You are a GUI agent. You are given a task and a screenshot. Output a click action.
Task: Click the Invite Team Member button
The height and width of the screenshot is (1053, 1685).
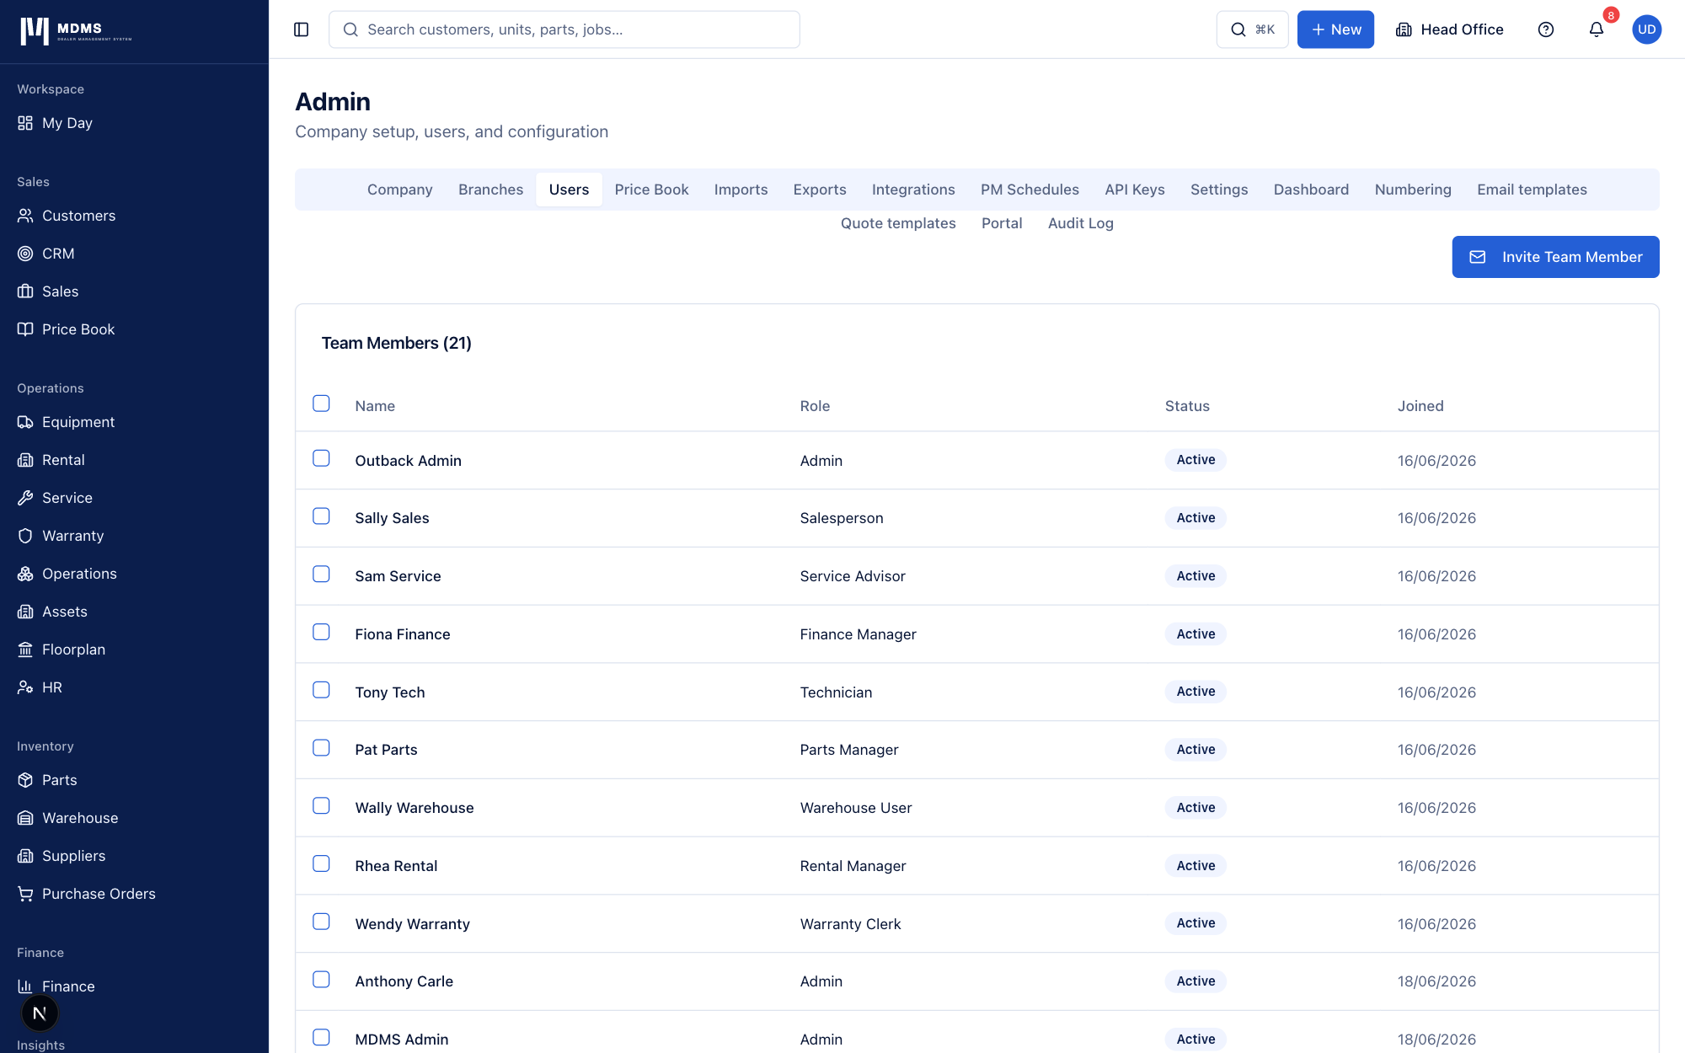[1555, 257]
